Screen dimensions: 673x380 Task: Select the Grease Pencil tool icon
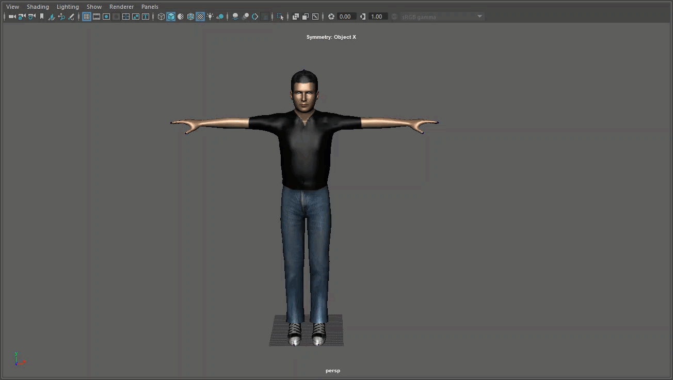click(71, 17)
